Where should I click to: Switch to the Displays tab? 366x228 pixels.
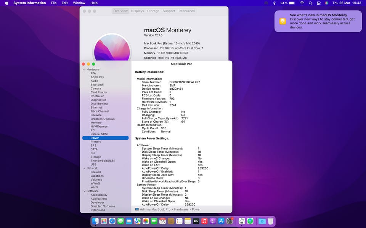coord(137,11)
